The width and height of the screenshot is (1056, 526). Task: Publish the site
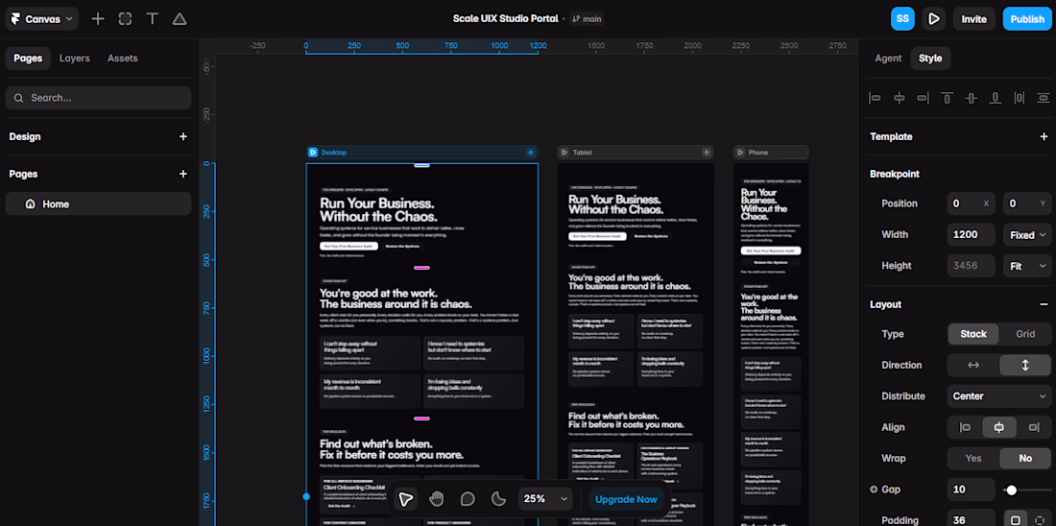tap(1027, 19)
